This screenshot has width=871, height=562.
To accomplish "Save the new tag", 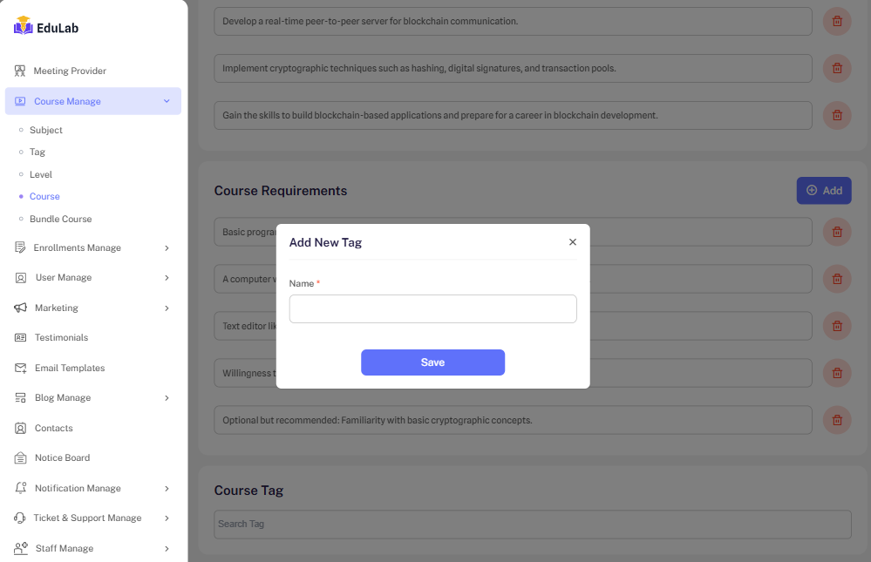I will 432,362.
